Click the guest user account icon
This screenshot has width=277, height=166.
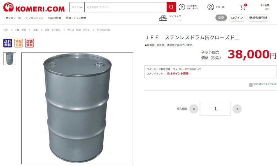point(210,7)
